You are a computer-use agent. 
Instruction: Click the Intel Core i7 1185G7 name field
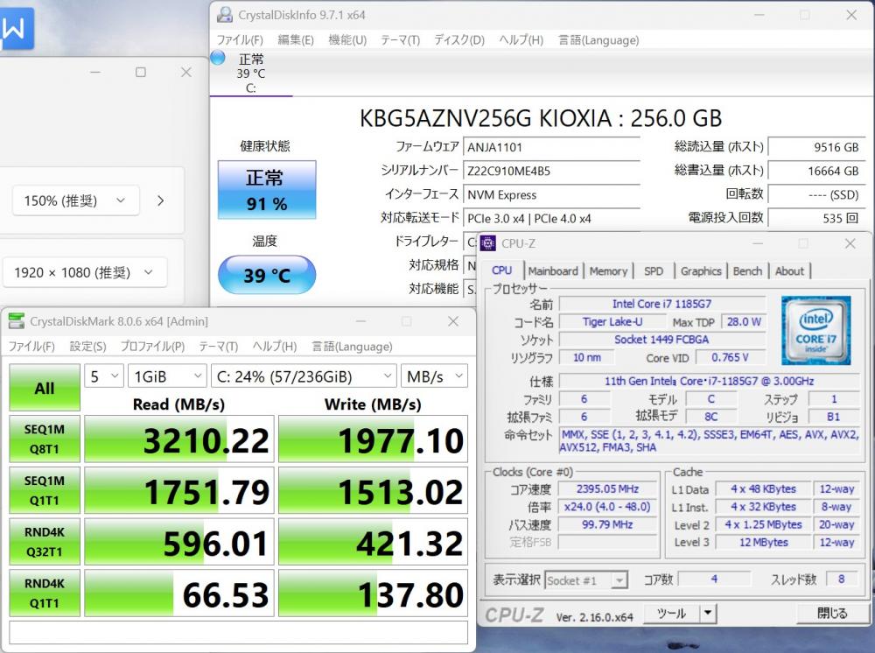[661, 304]
